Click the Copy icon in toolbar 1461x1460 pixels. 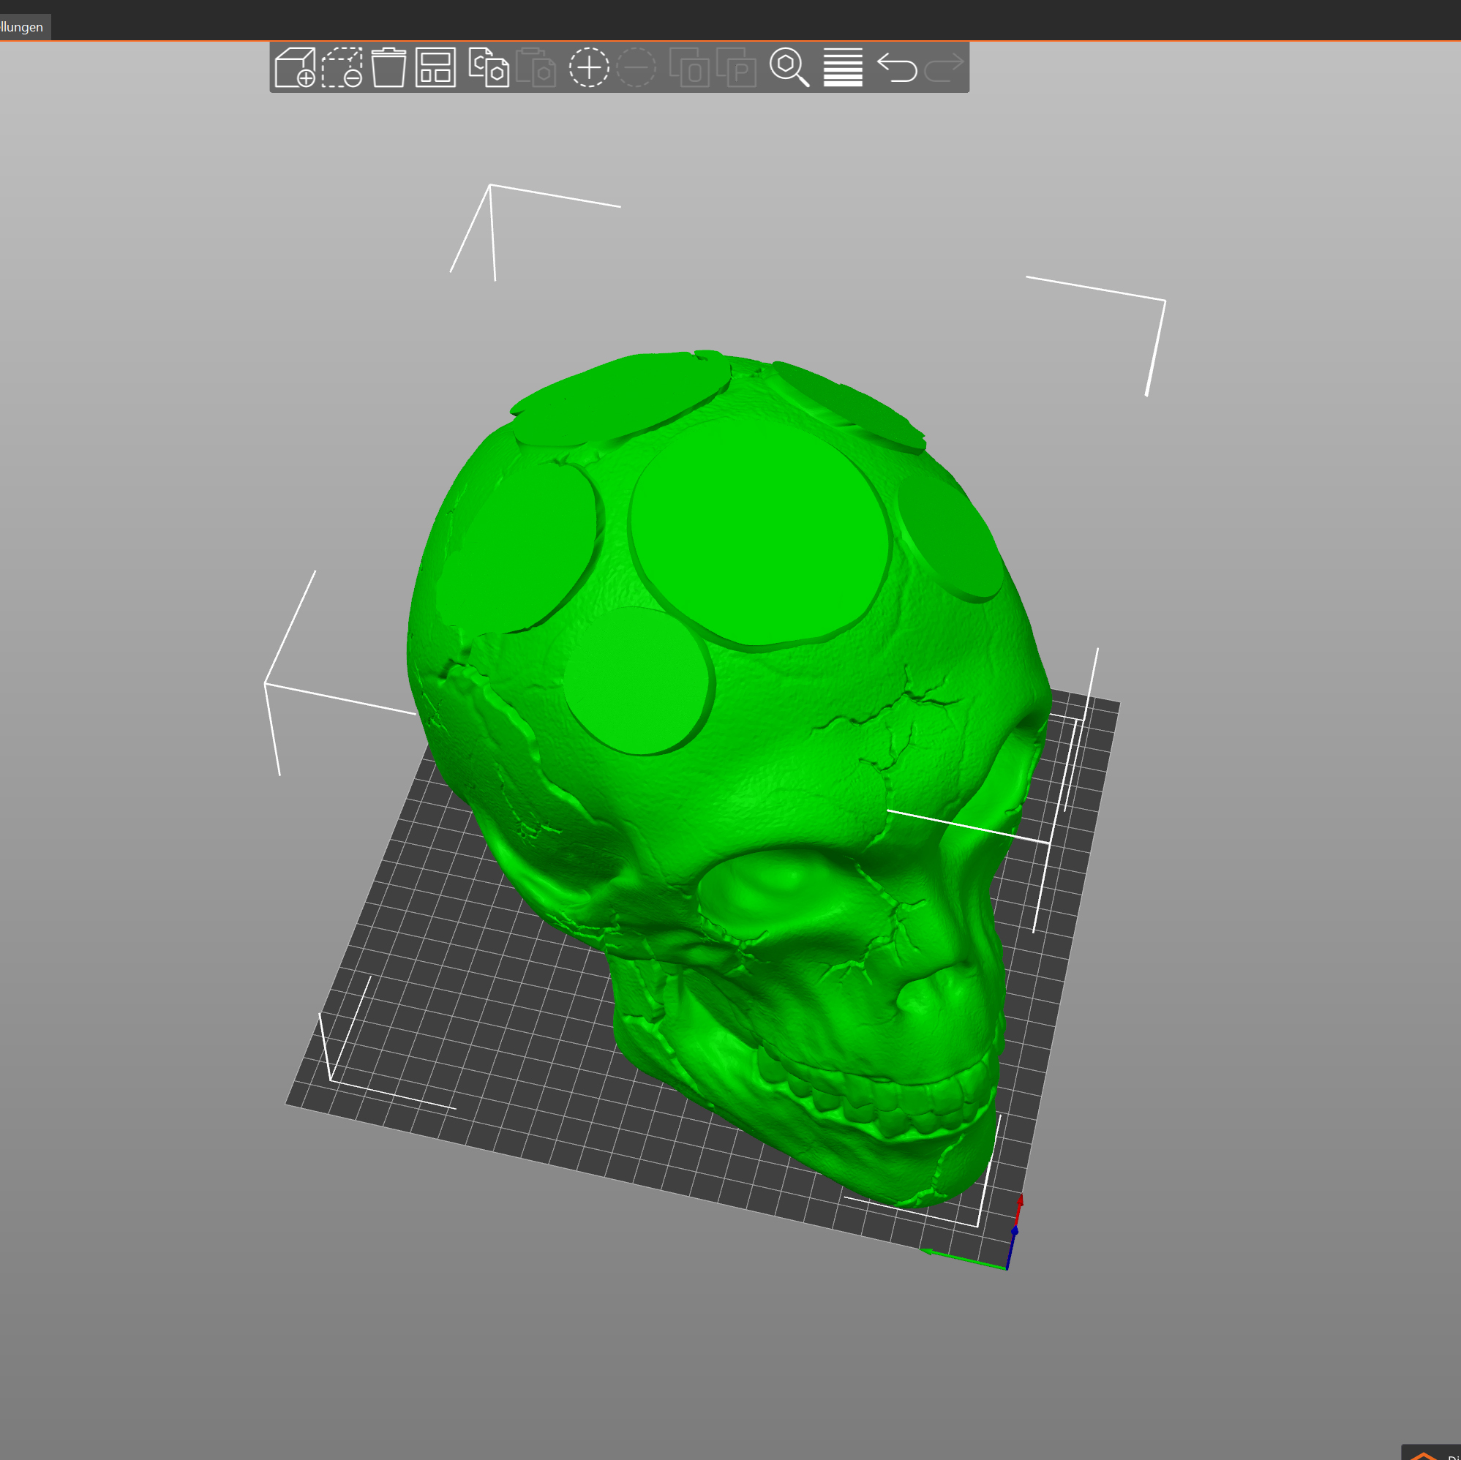click(x=489, y=68)
